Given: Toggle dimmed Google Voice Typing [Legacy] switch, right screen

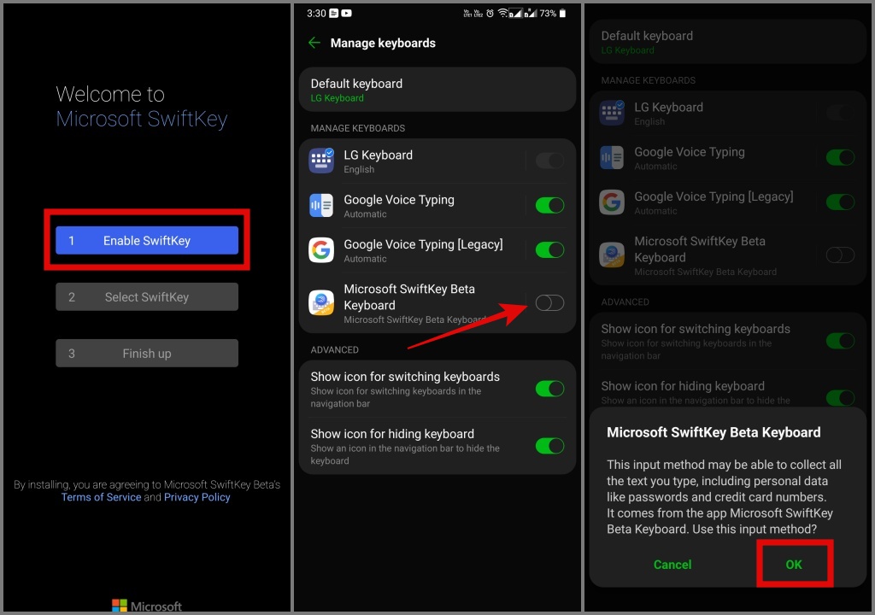Looking at the screenshot, I should pos(841,202).
